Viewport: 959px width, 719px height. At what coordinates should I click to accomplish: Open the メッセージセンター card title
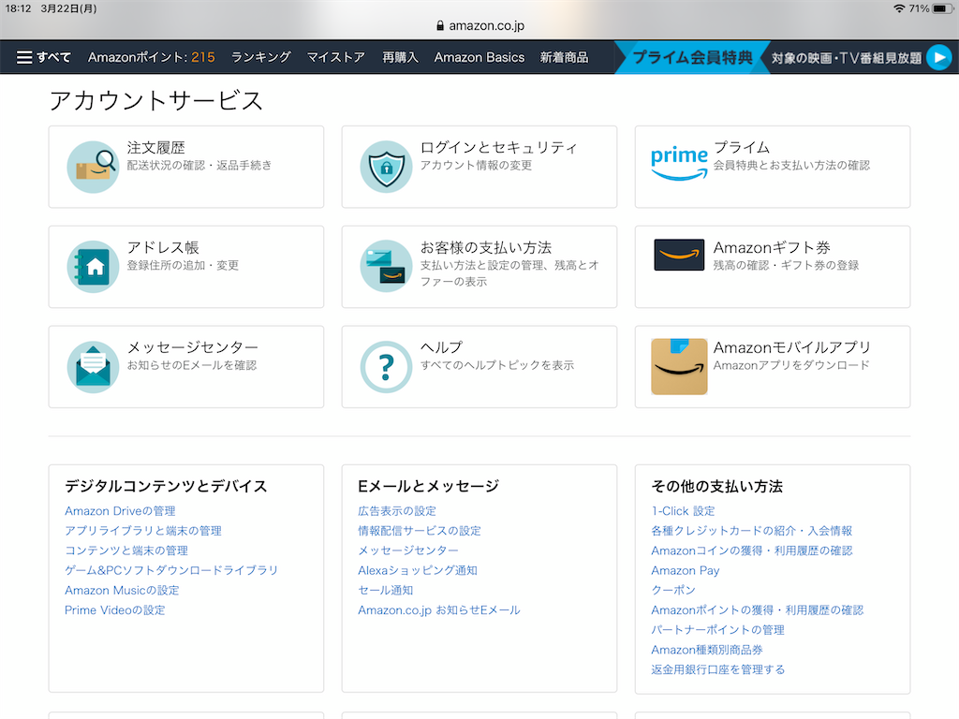192,347
